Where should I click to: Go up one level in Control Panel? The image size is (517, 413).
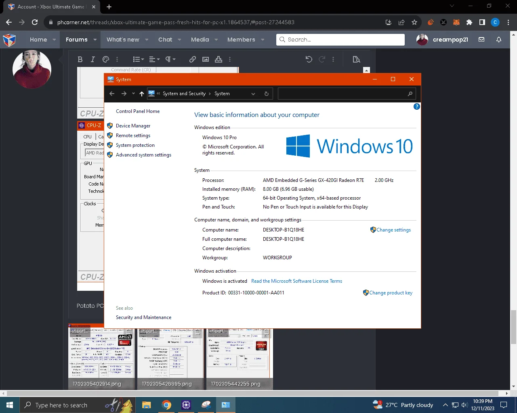pyautogui.click(x=141, y=94)
